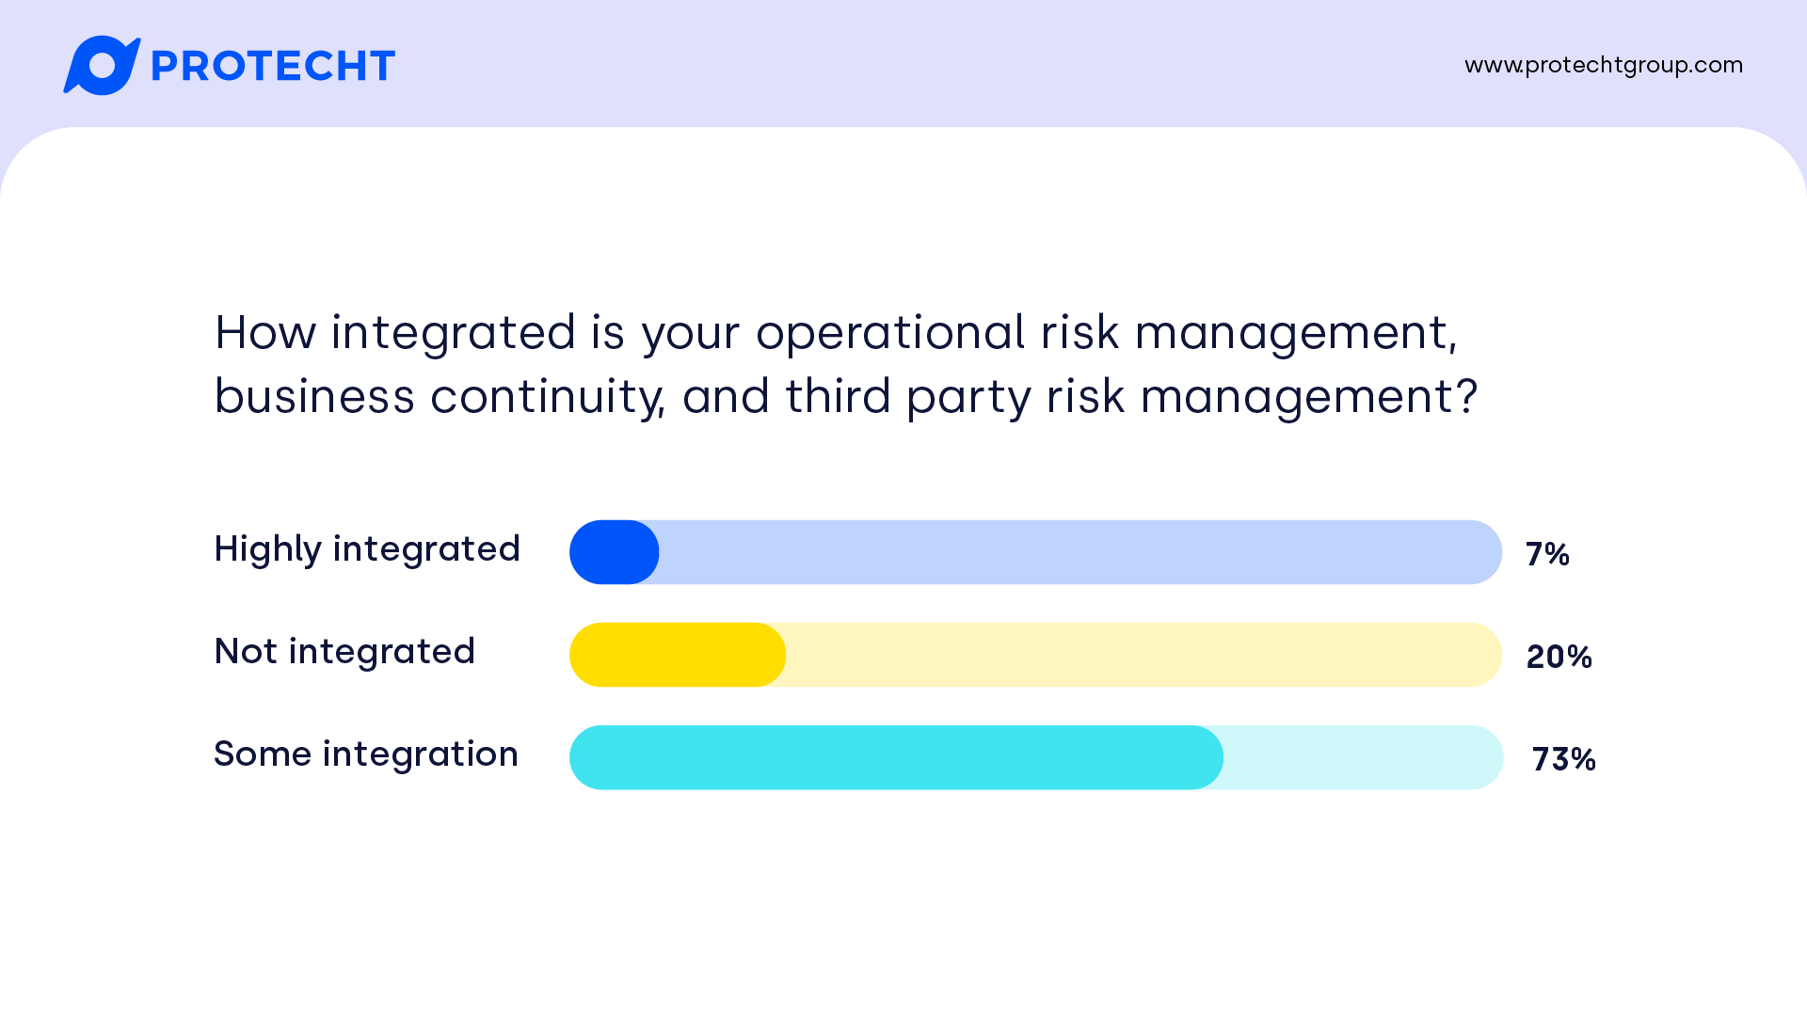Select the Some integration label

point(366,754)
